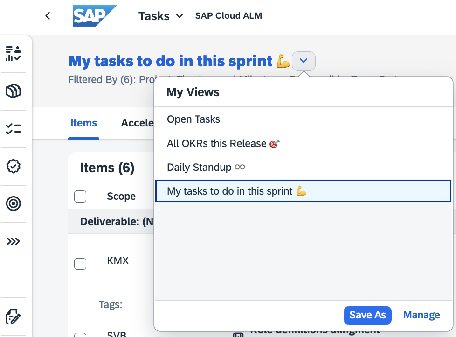Click the Manage button
456x337 pixels.
(x=421, y=315)
